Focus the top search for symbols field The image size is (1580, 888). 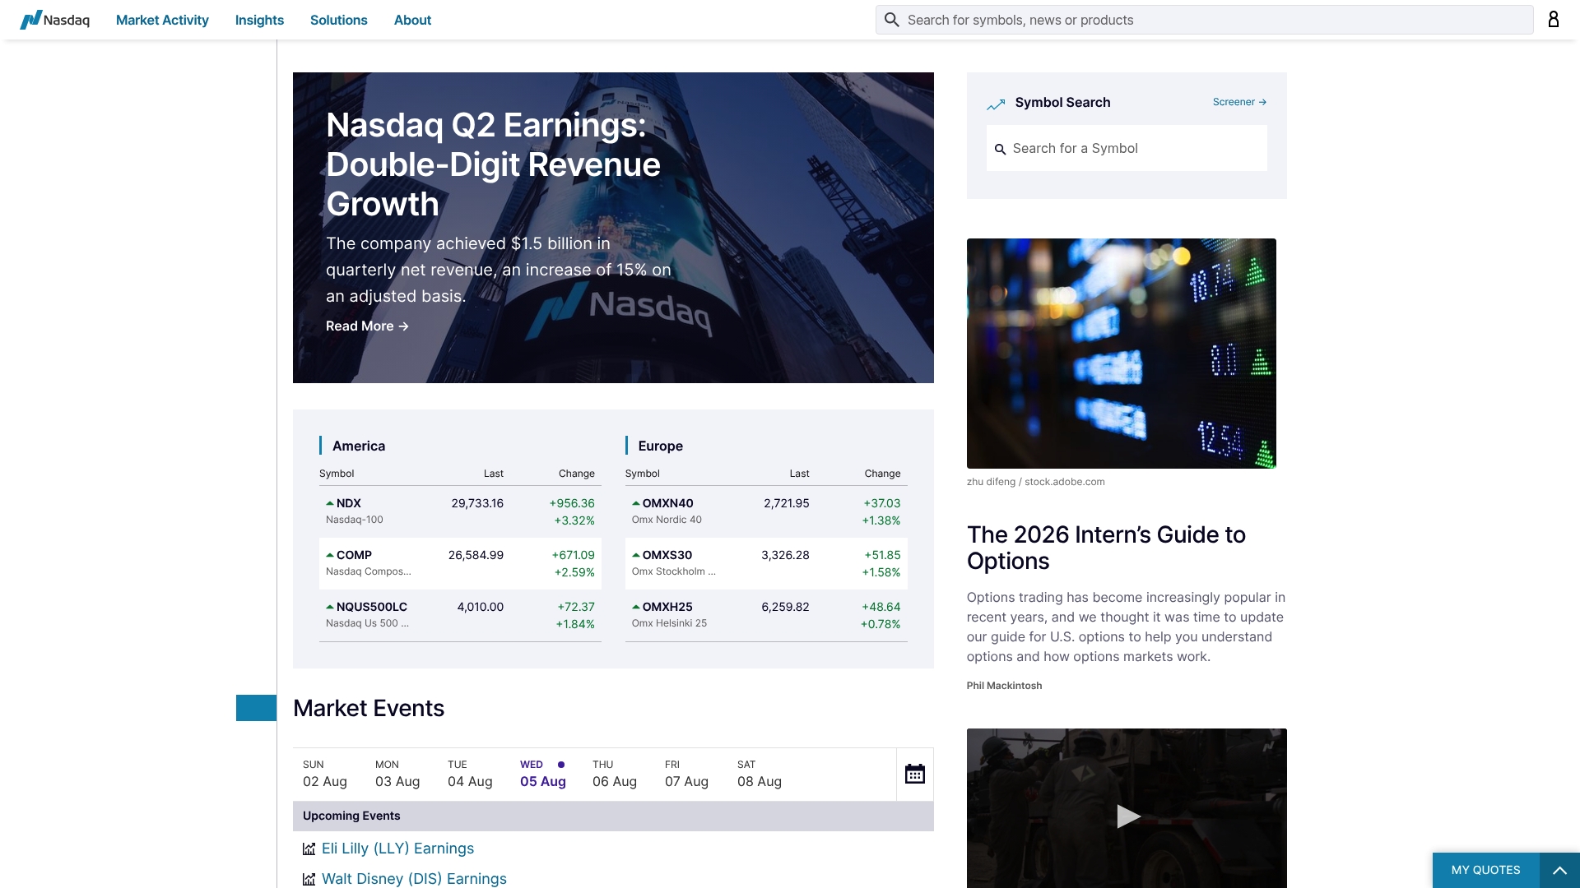[1204, 20]
